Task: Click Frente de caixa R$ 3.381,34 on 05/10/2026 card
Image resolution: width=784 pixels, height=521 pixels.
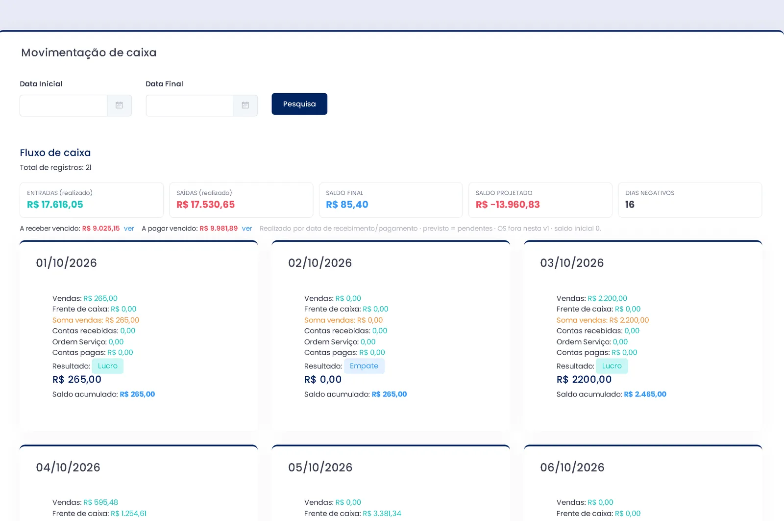Action: pos(353,514)
